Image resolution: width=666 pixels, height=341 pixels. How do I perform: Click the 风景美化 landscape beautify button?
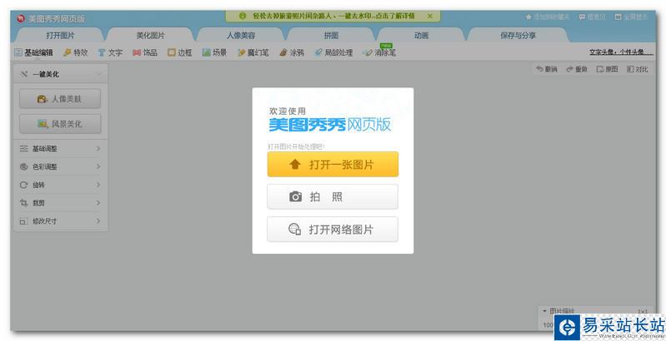tap(60, 124)
